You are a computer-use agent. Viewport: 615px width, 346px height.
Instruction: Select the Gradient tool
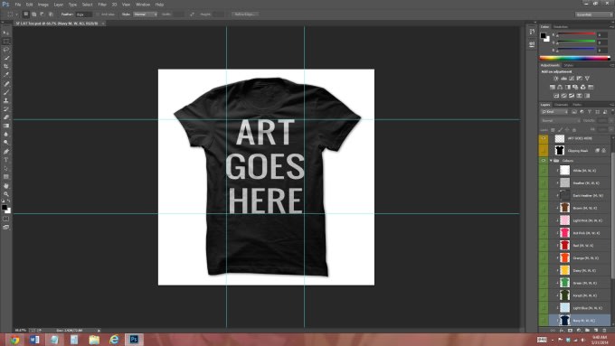[x=6, y=126]
